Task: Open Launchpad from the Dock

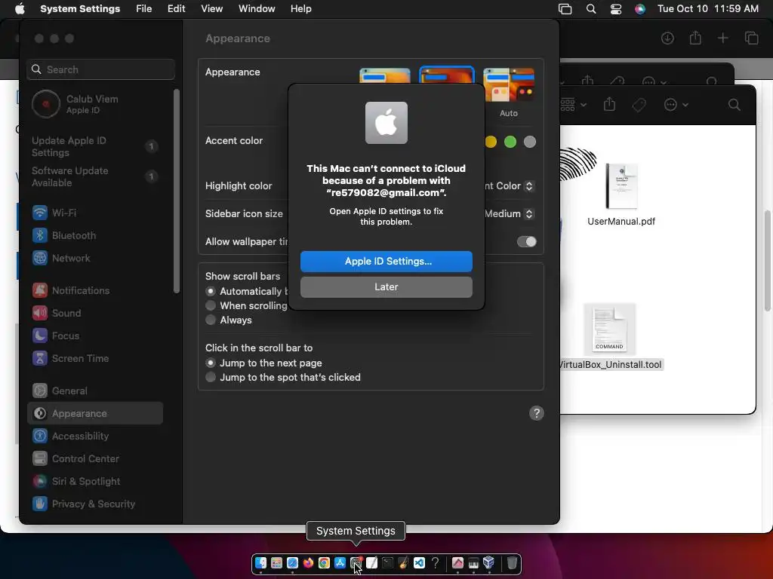Action: tap(276, 562)
